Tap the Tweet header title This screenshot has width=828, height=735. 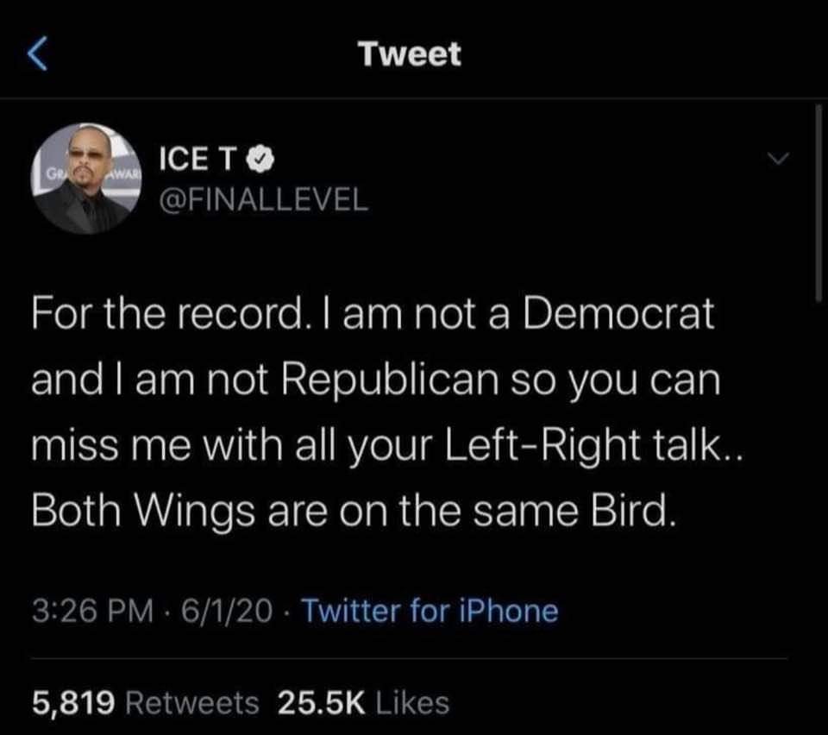tap(411, 55)
